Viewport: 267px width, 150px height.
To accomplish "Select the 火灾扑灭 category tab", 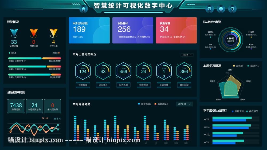I will tap(103, 85).
